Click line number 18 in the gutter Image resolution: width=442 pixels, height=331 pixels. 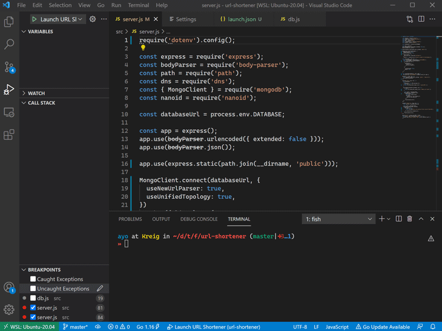125,180
